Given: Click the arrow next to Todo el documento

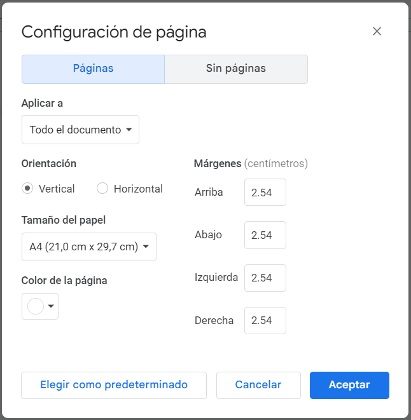Looking at the screenshot, I should coord(129,130).
